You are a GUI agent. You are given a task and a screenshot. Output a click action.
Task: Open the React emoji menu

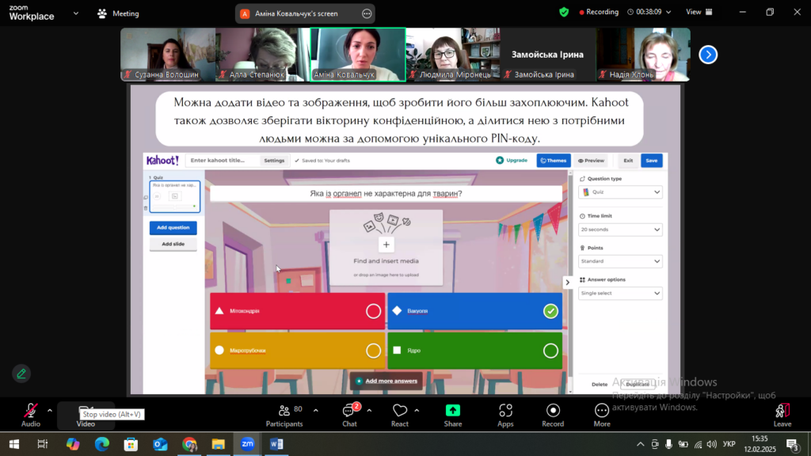click(x=400, y=412)
